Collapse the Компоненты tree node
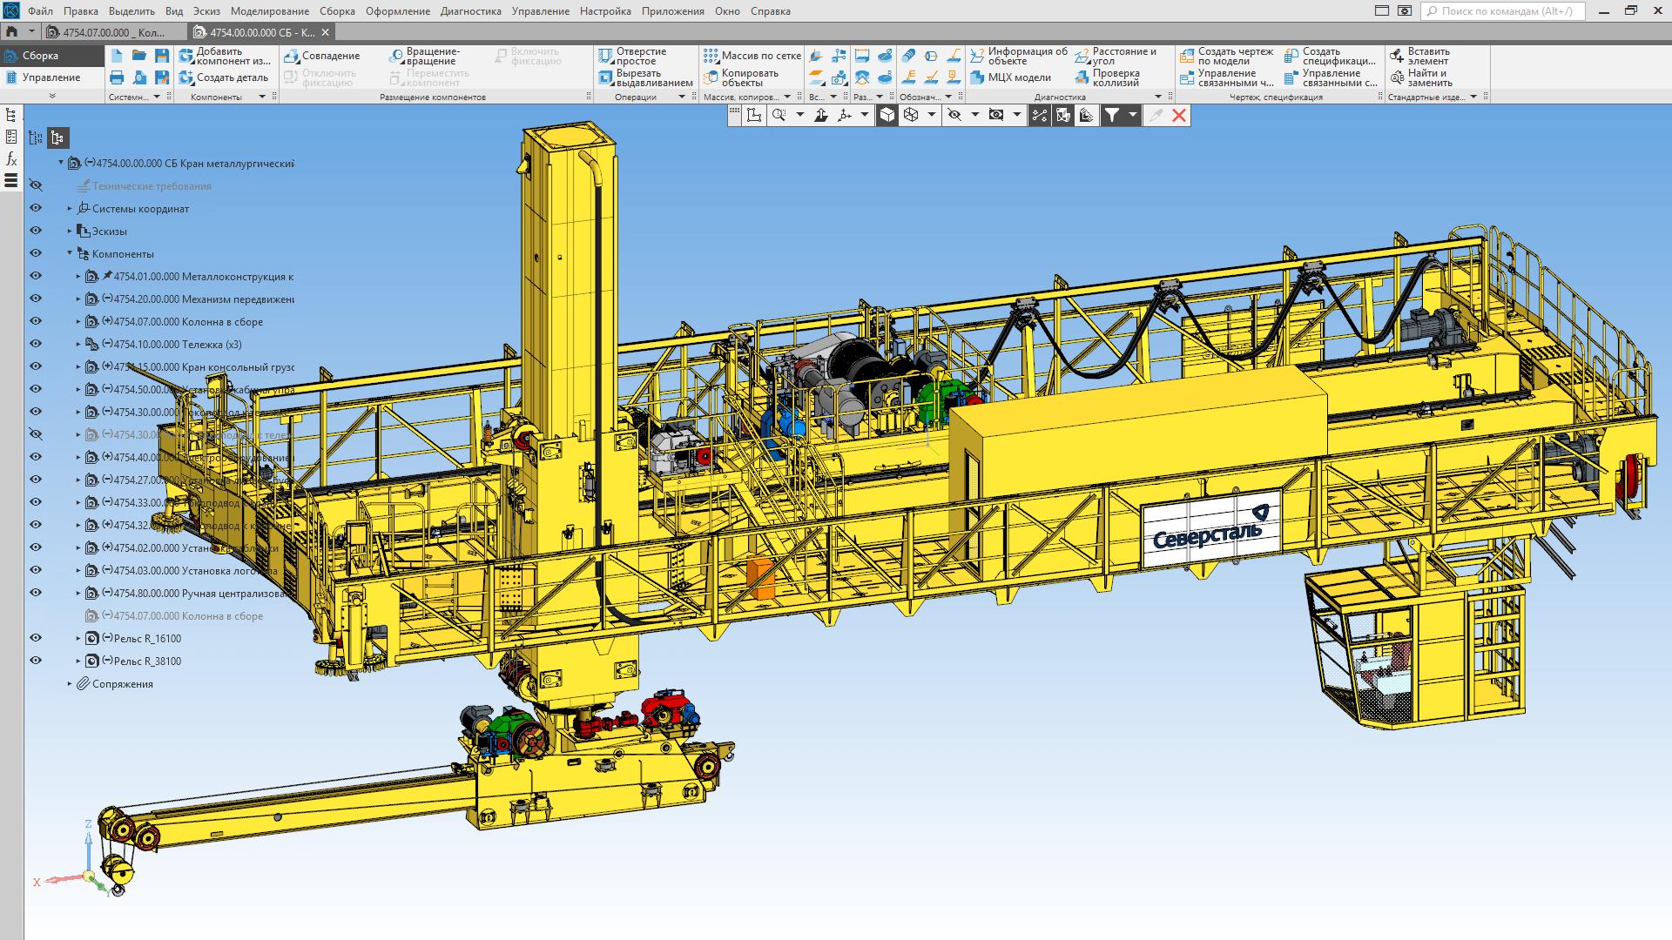The image size is (1672, 940). click(x=70, y=254)
